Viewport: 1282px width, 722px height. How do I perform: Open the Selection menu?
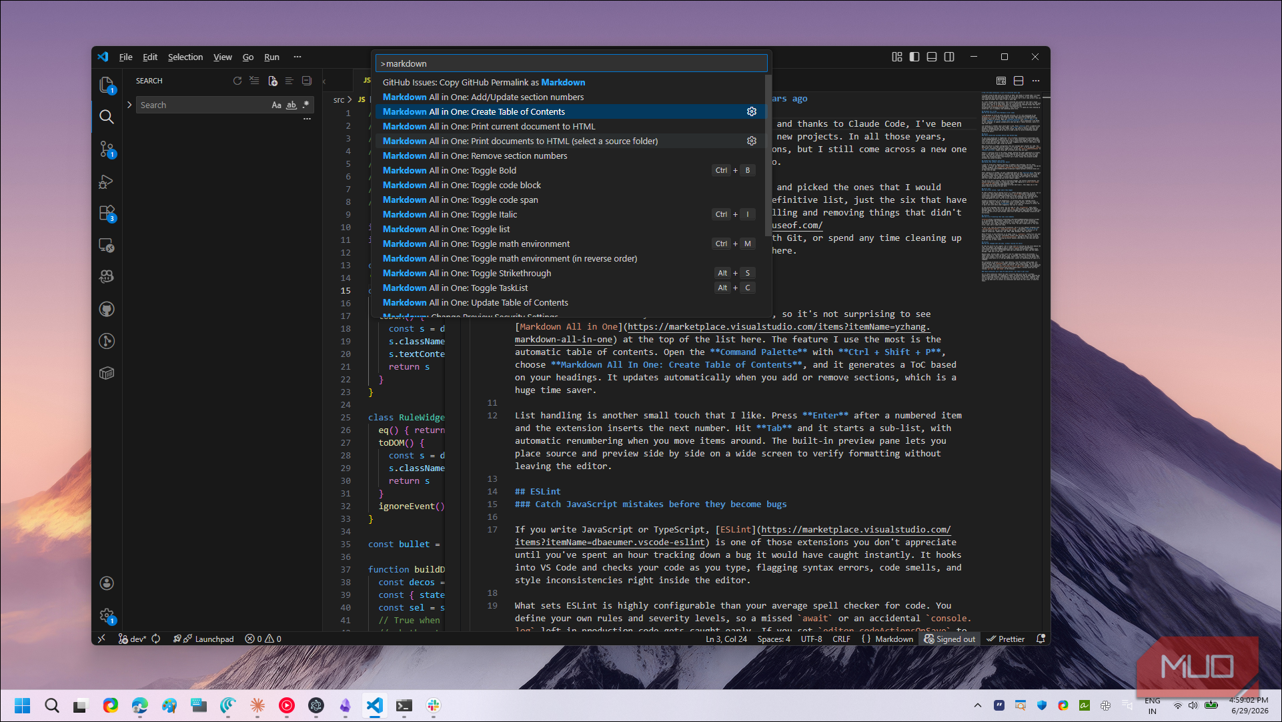(x=185, y=57)
